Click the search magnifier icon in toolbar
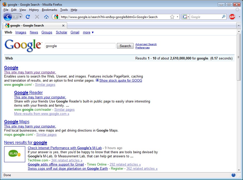Screen dimensions: 243x180 tap(224, 16)
